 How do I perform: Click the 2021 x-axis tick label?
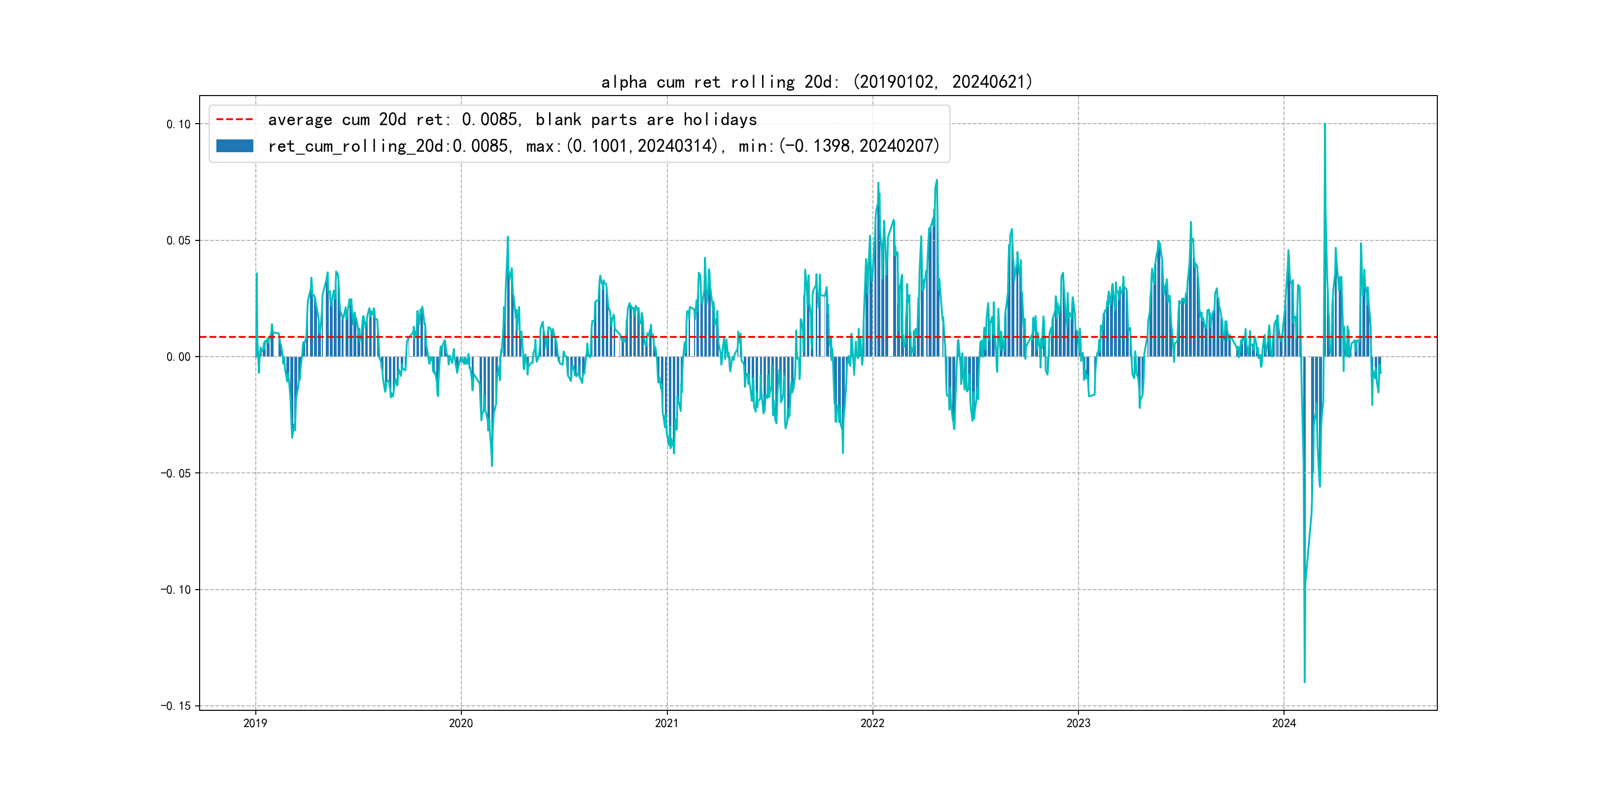(x=666, y=723)
